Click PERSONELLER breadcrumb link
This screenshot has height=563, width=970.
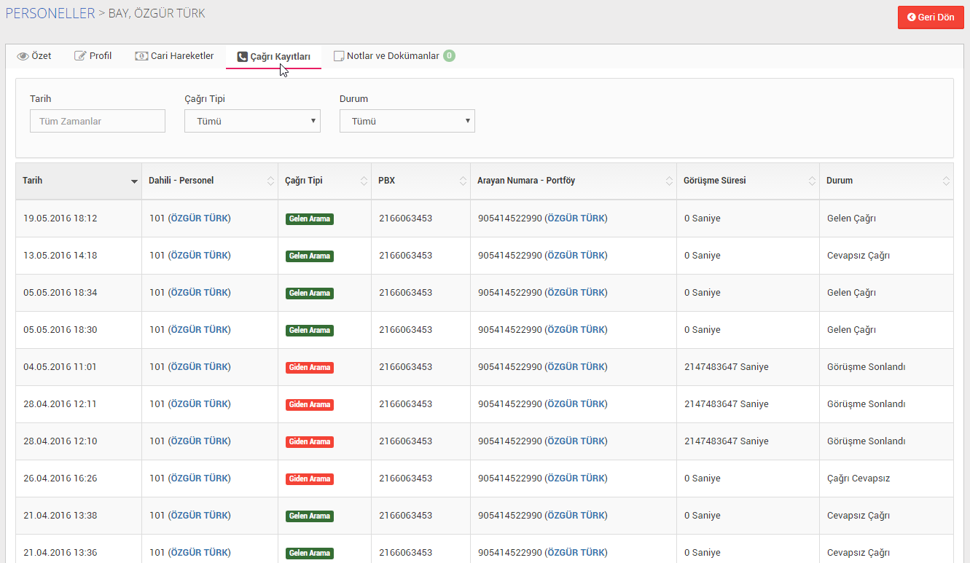(50, 13)
